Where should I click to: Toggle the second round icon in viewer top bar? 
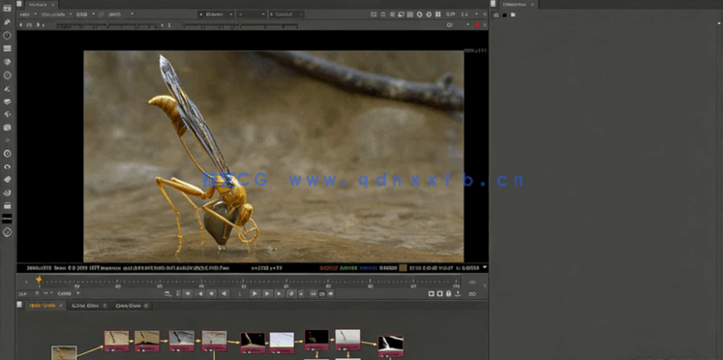click(x=429, y=15)
